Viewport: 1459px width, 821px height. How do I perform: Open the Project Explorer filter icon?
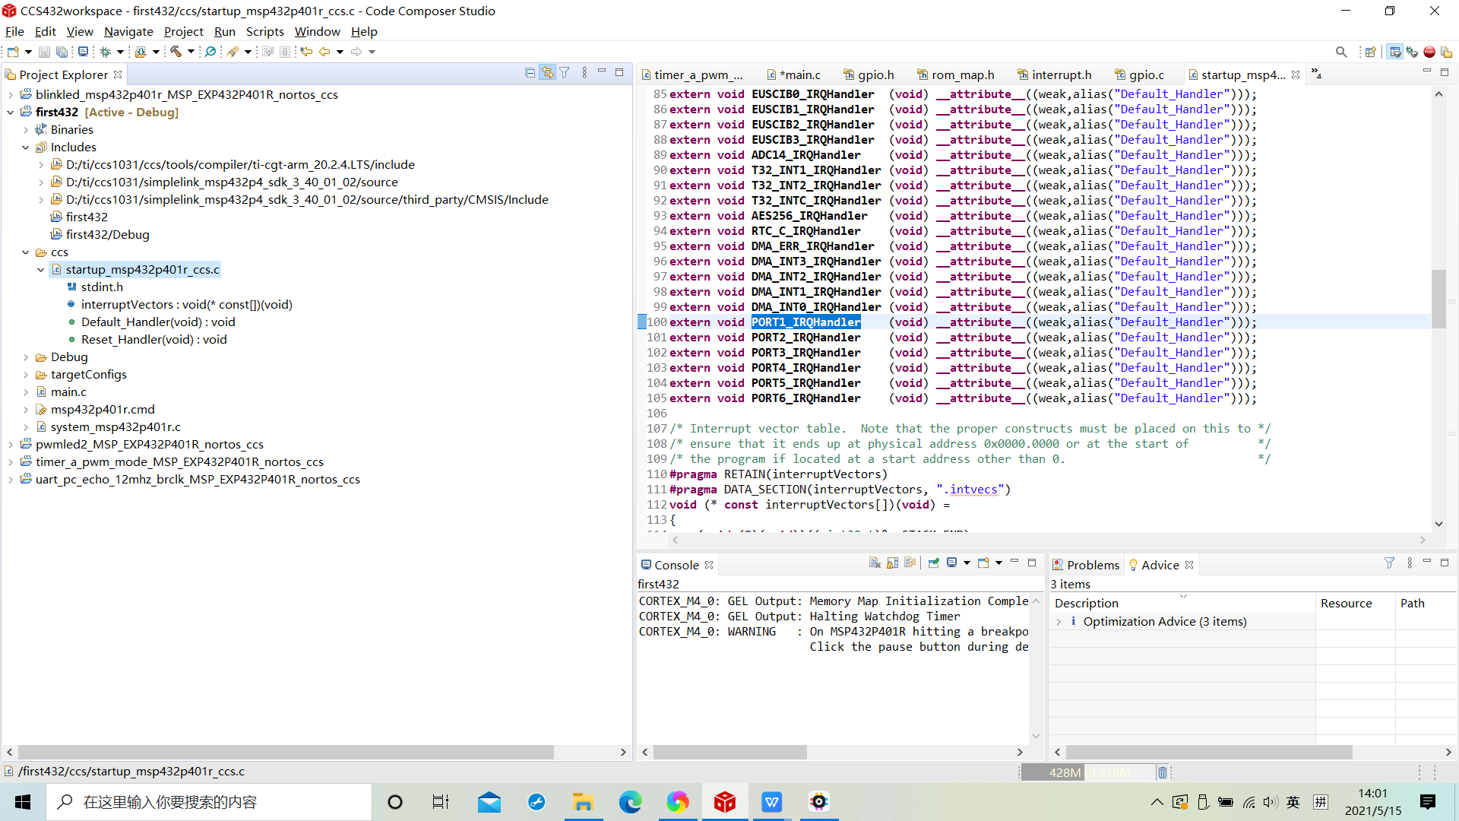(565, 73)
